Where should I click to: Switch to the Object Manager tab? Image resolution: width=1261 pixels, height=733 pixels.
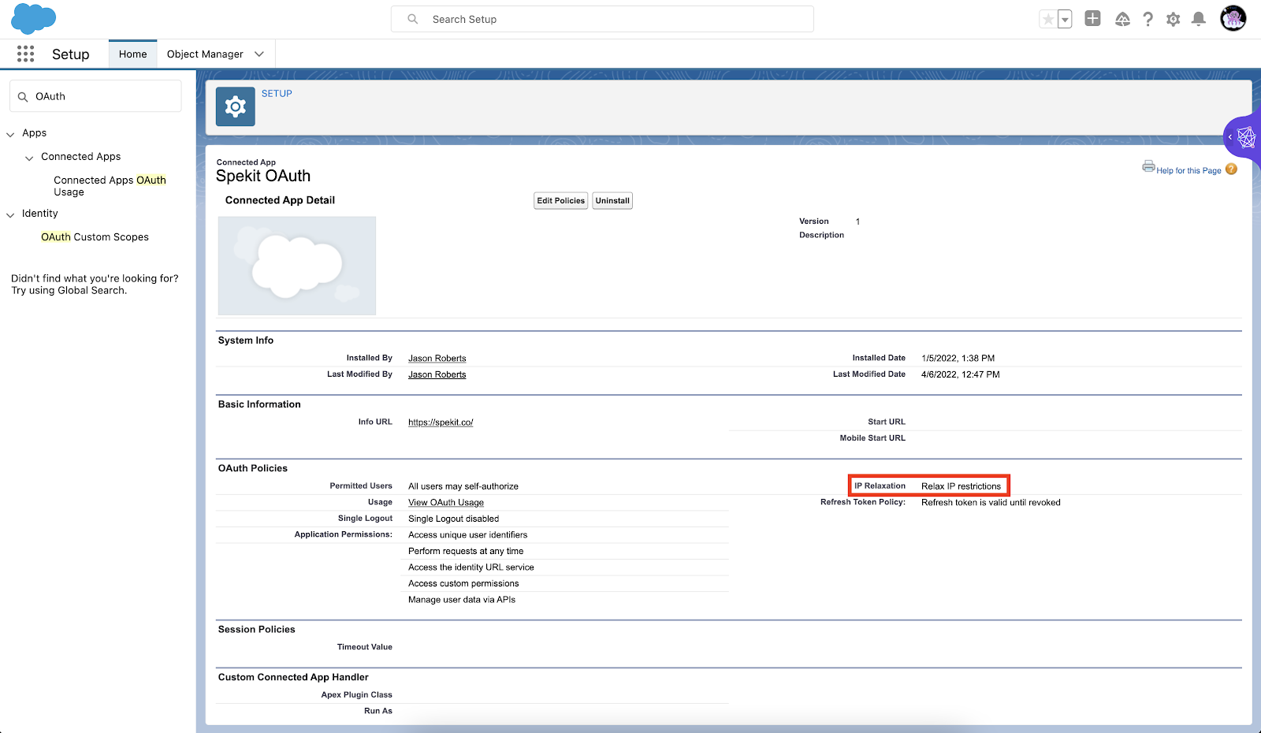tap(205, 54)
